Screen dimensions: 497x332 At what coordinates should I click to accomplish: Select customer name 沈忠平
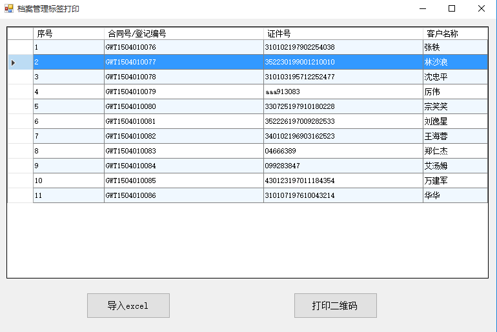(455, 77)
